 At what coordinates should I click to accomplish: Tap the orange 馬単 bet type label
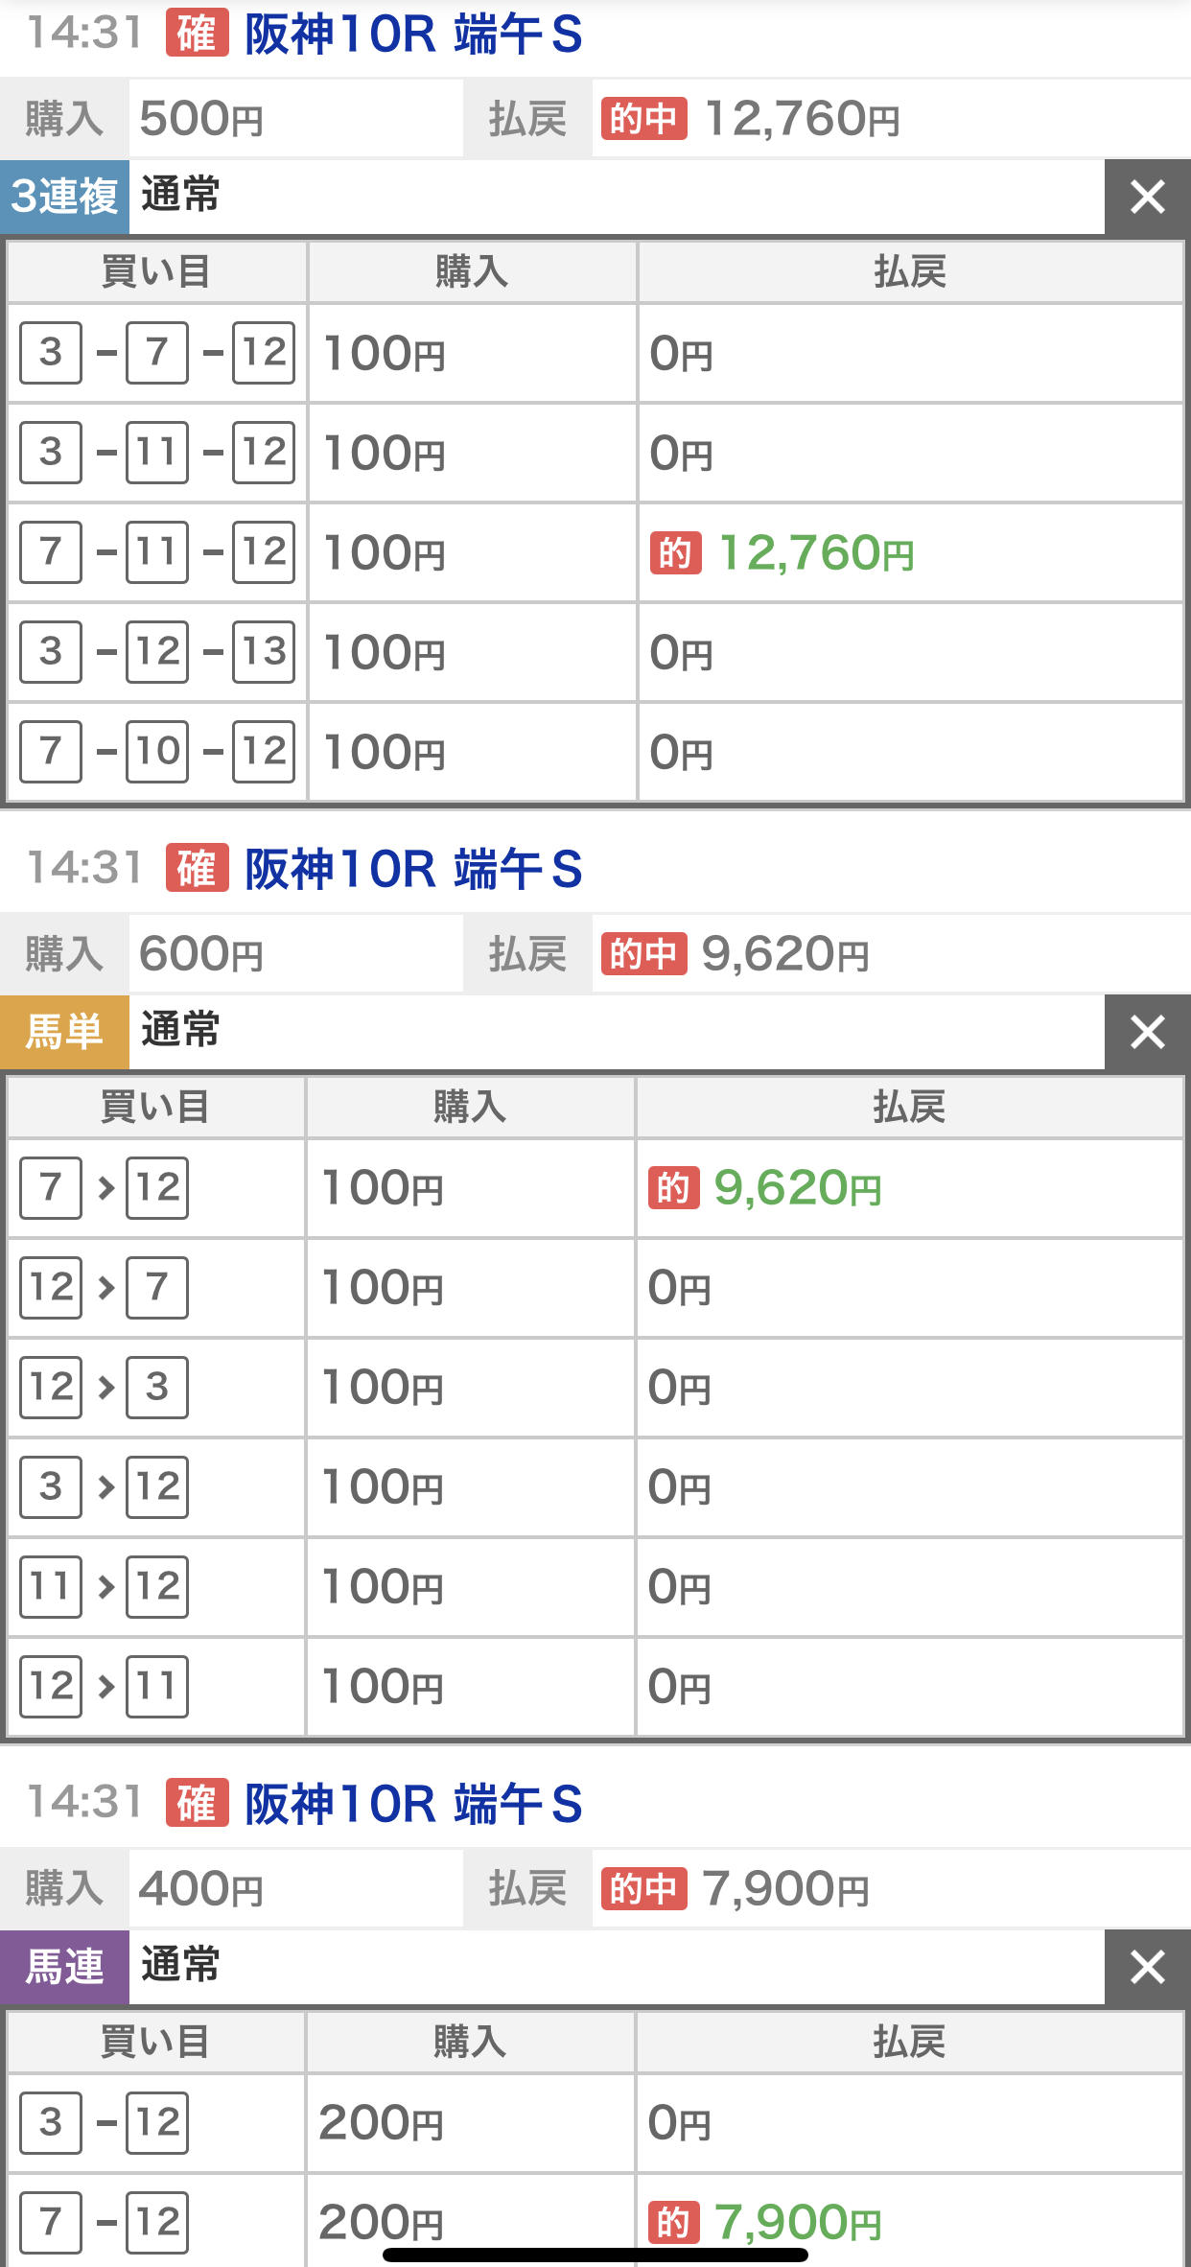(64, 1032)
